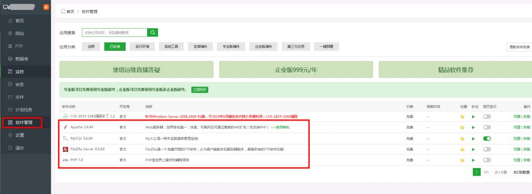Select the 已安装 category tab
Viewport: 532px width, 194px height.
[x=115, y=47]
